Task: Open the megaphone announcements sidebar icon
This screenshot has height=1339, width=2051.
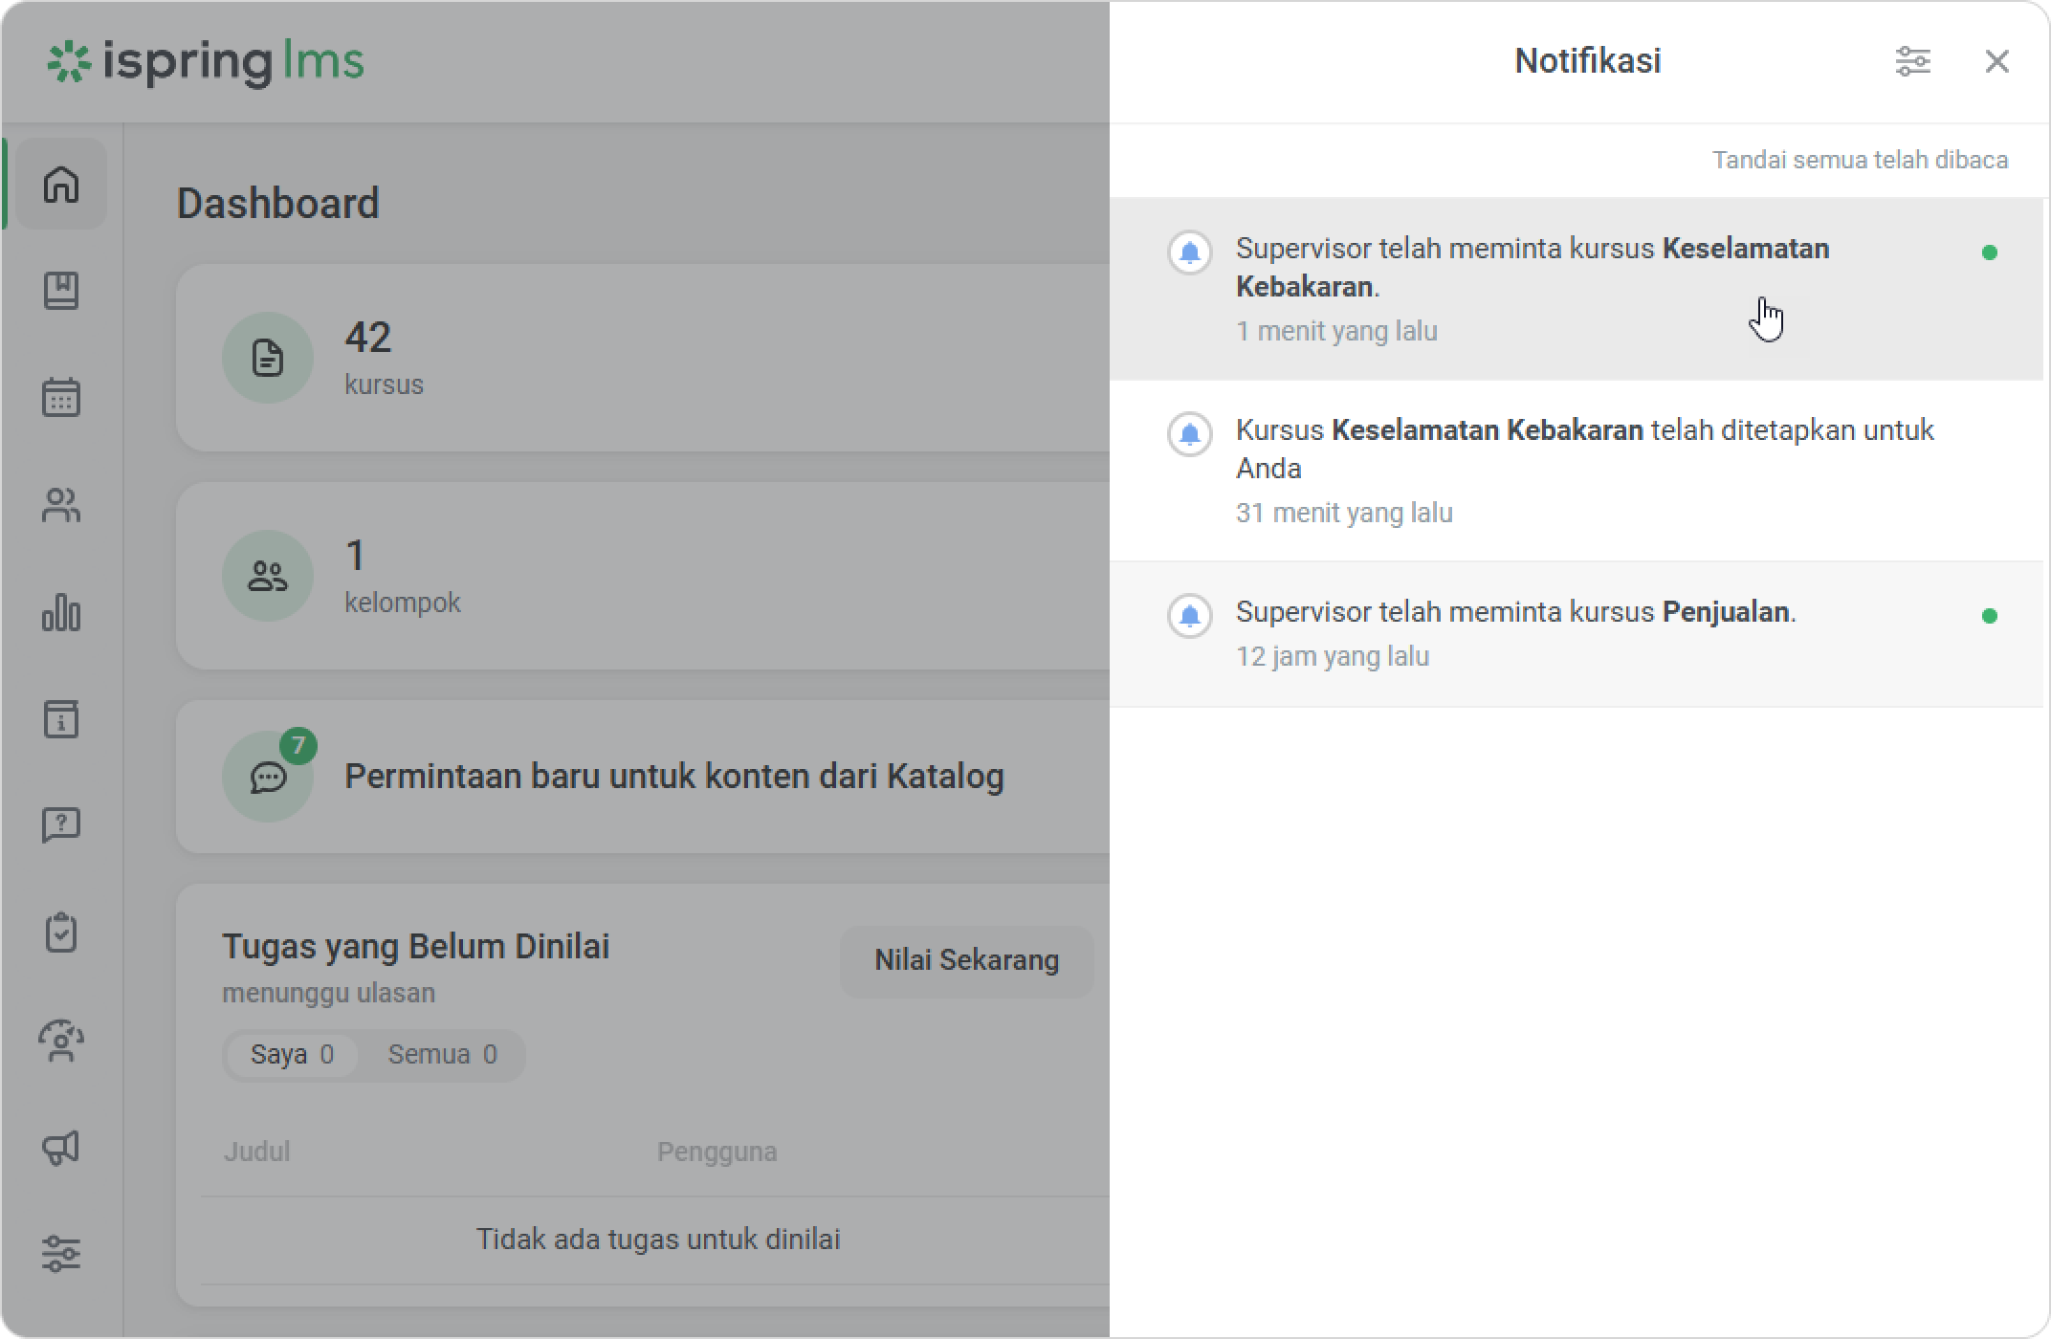Action: click(61, 1147)
